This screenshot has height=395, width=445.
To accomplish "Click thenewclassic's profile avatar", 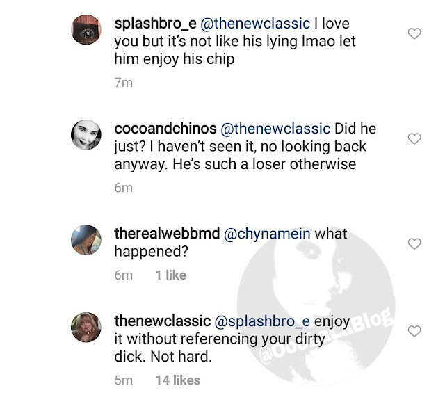I will pos(88,328).
